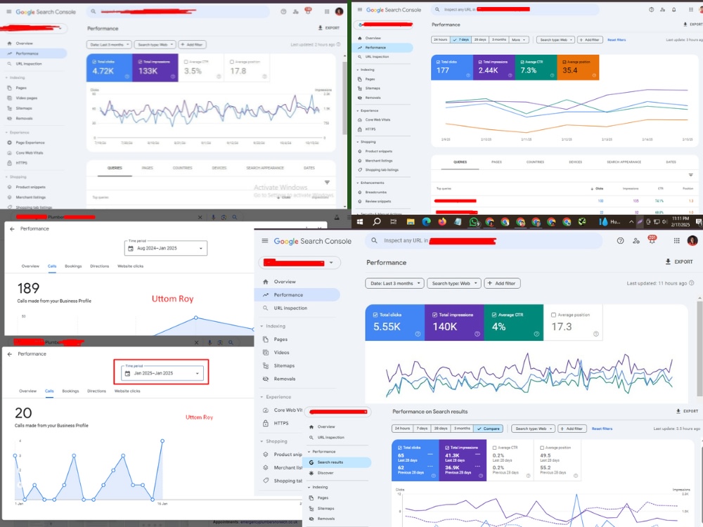
Task: Click the filter rows icon in the 4.72K-clicks console
Action: click(328, 183)
